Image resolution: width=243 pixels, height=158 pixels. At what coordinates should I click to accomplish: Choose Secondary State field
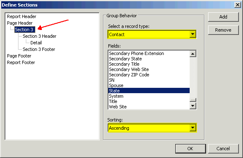[149, 59]
